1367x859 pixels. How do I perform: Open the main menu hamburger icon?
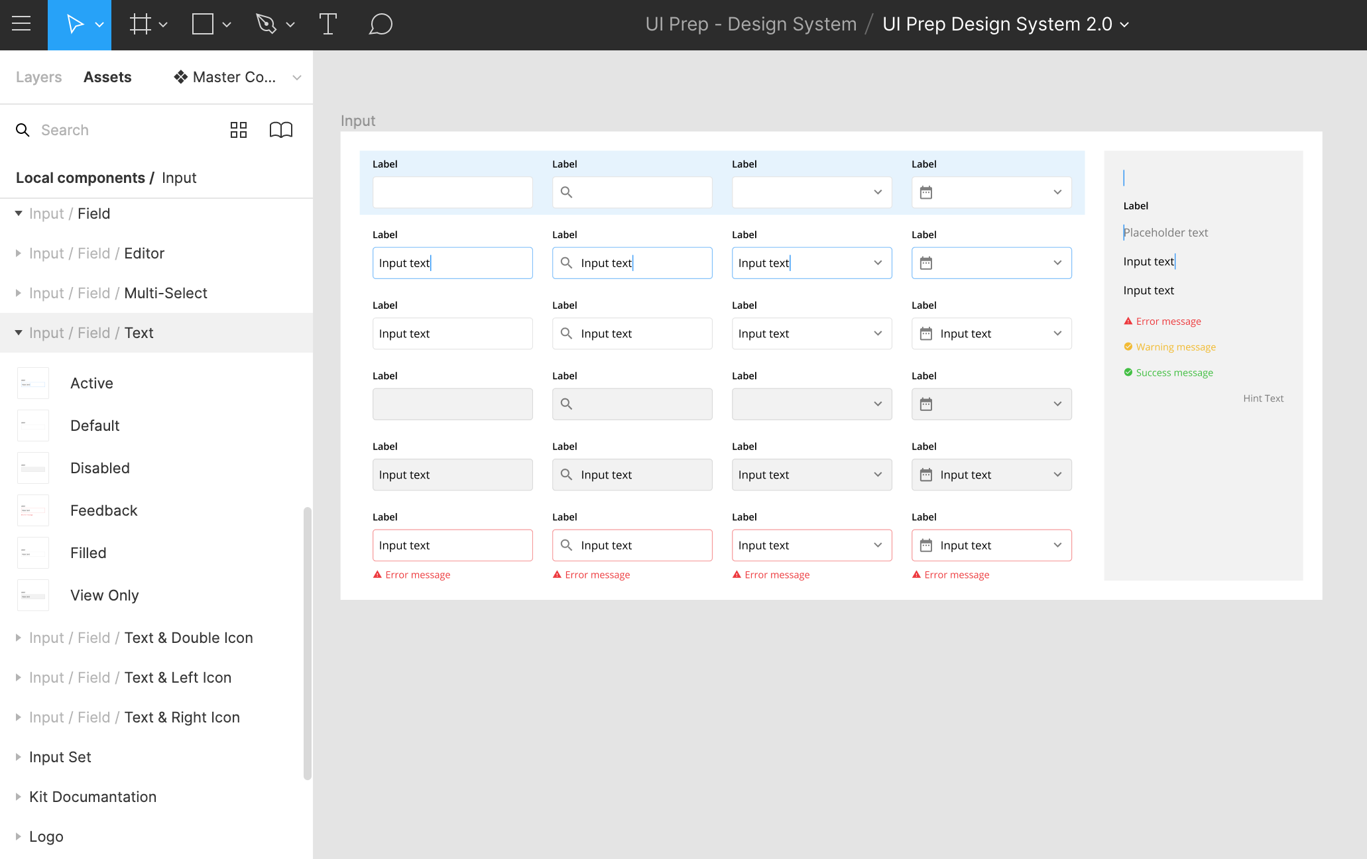22,24
